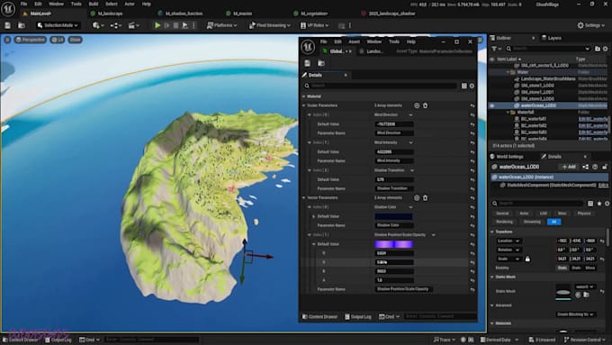
Task: Switch to the Layers panel tab
Action: click(x=552, y=38)
